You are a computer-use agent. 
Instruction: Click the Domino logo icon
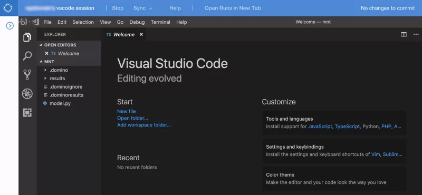click(8, 8)
